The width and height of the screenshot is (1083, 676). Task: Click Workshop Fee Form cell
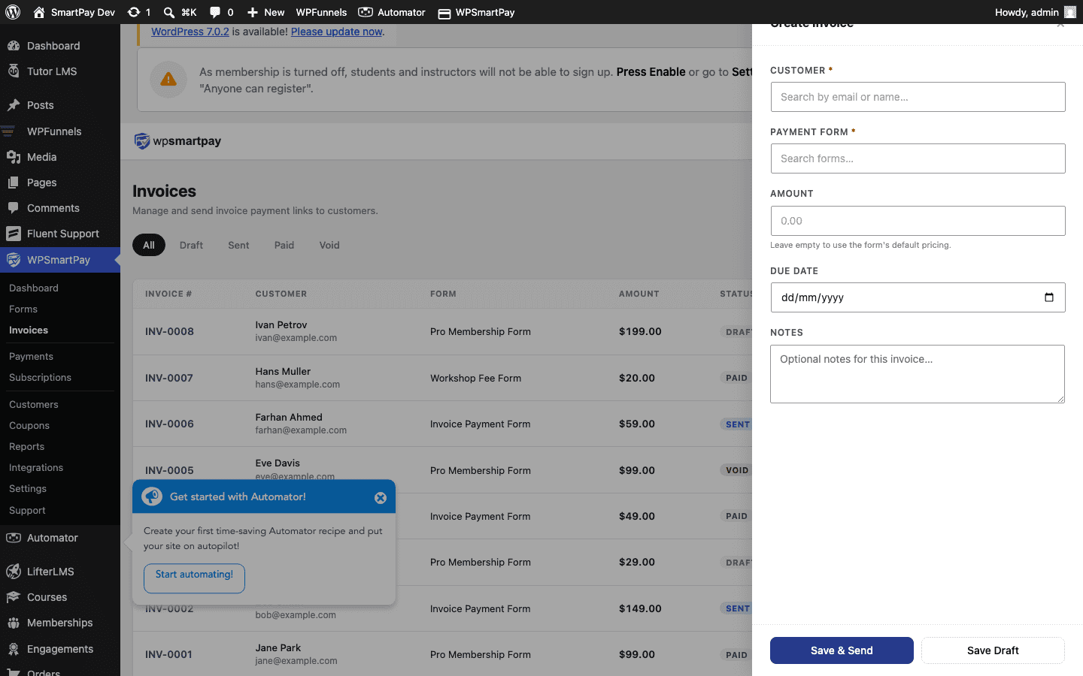pyautogui.click(x=475, y=378)
